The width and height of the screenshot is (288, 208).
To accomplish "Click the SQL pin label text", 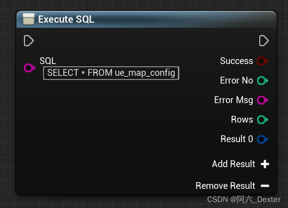I will pos(48,61).
